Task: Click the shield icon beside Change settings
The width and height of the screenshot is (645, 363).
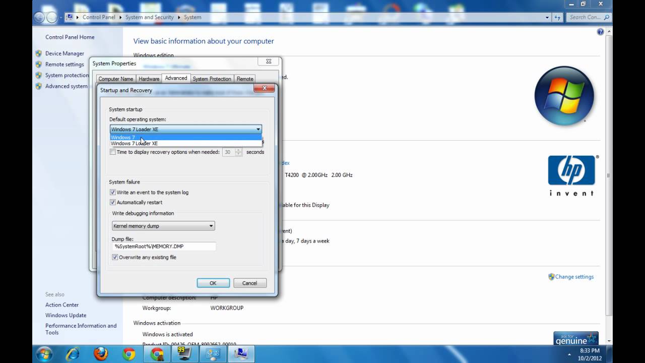Action: (x=551, y=277)
